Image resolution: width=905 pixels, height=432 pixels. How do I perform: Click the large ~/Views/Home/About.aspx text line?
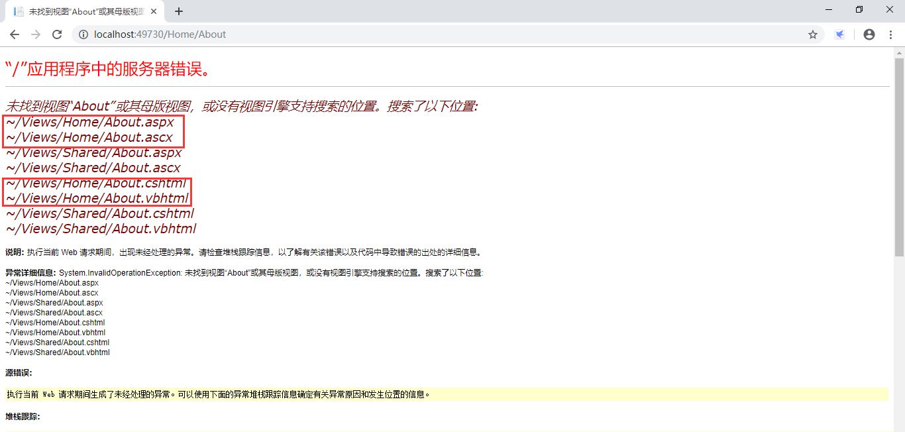tap(89, 123)
